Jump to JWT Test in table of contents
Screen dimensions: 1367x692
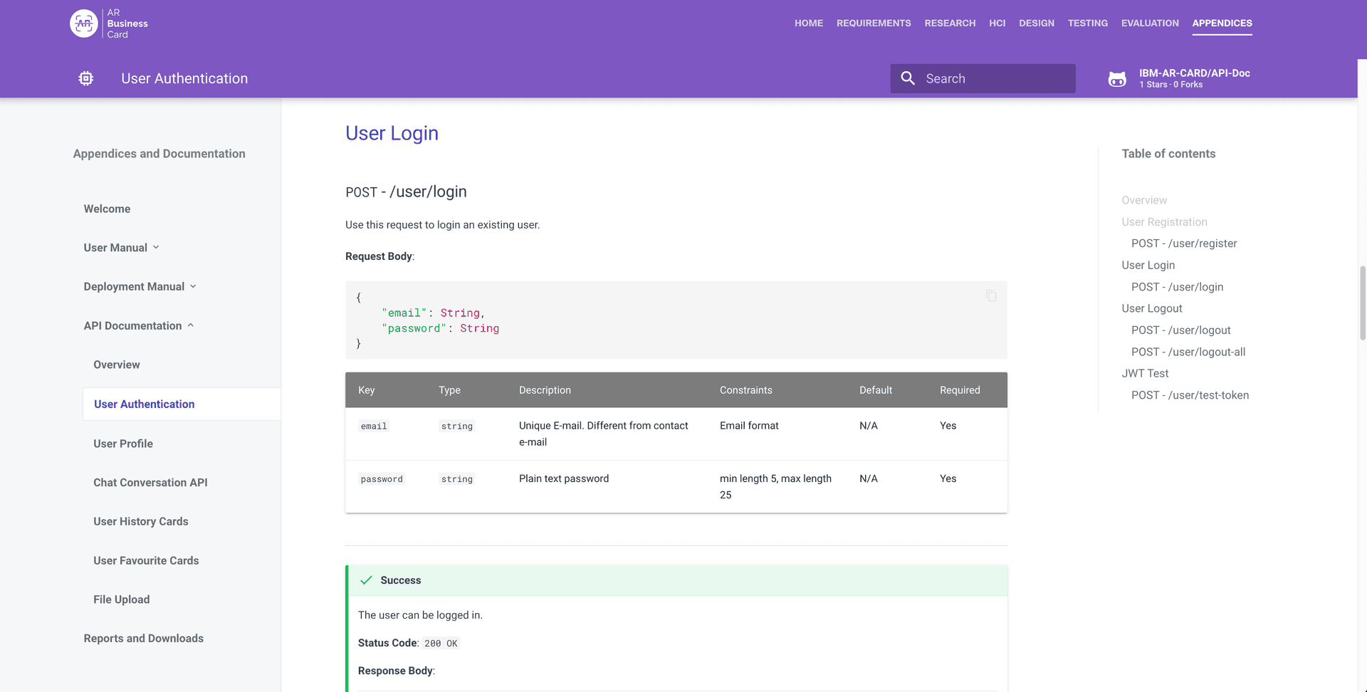1145,373
